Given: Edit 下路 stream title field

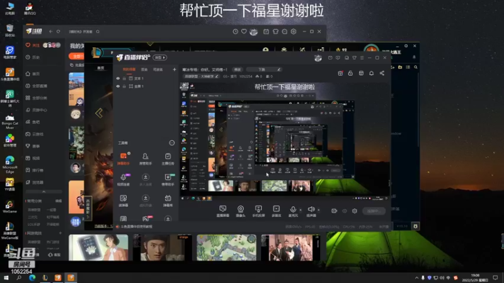Looking at the screenshot, I should (x=264, y=69).
